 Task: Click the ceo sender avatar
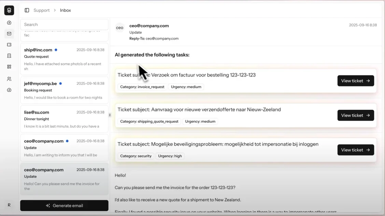119,28
